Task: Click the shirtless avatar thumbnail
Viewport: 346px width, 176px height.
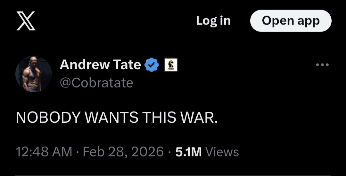Action: click(x=34, y=74)
